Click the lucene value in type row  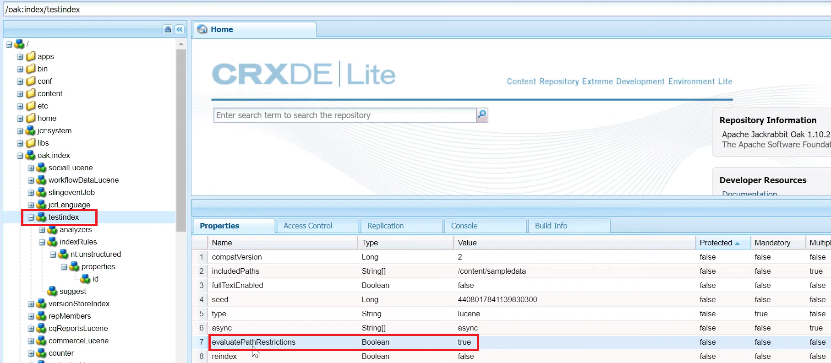coord(469,314)
